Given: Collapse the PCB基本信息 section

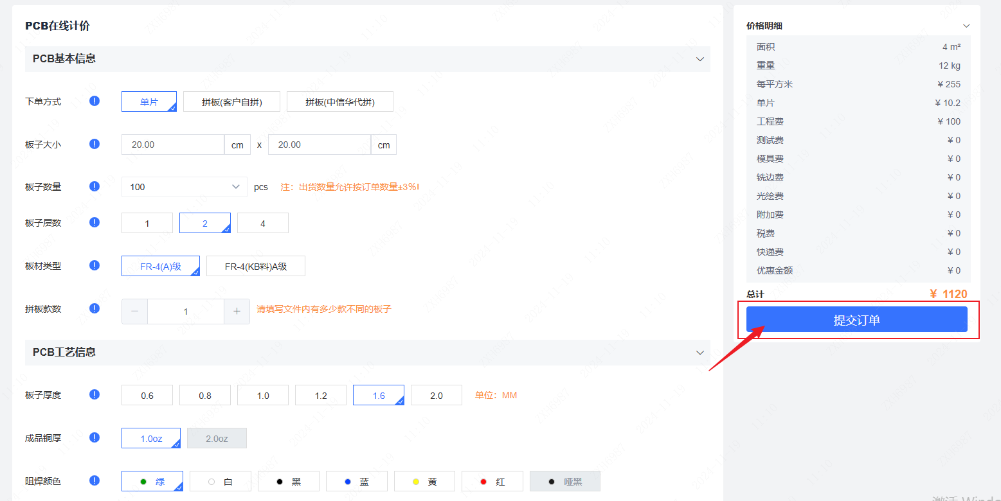Looking at the screenshot, I should coord(699,58).
